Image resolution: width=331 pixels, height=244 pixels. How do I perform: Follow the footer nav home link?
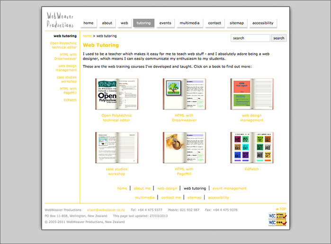(x=122, y=188)
